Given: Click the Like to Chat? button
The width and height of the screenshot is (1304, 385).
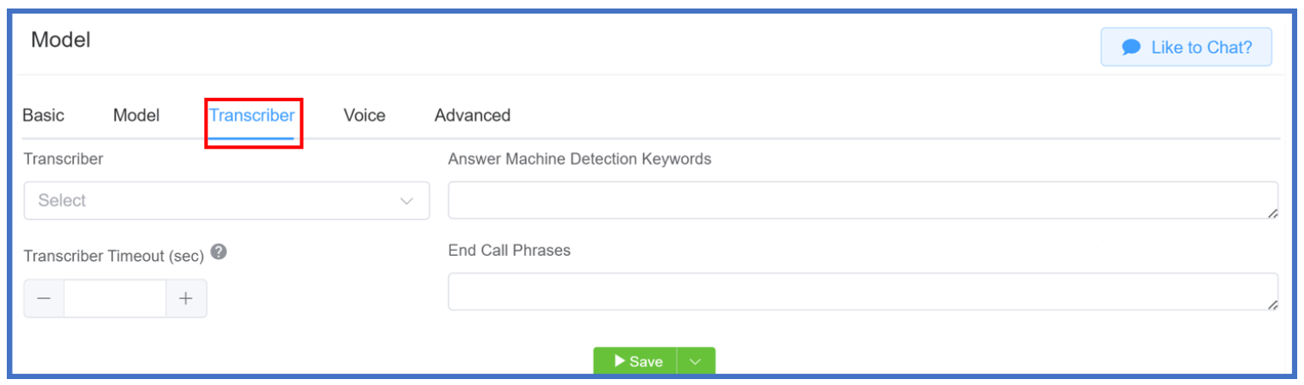Looking at the screenshot, I should 1187,47.
